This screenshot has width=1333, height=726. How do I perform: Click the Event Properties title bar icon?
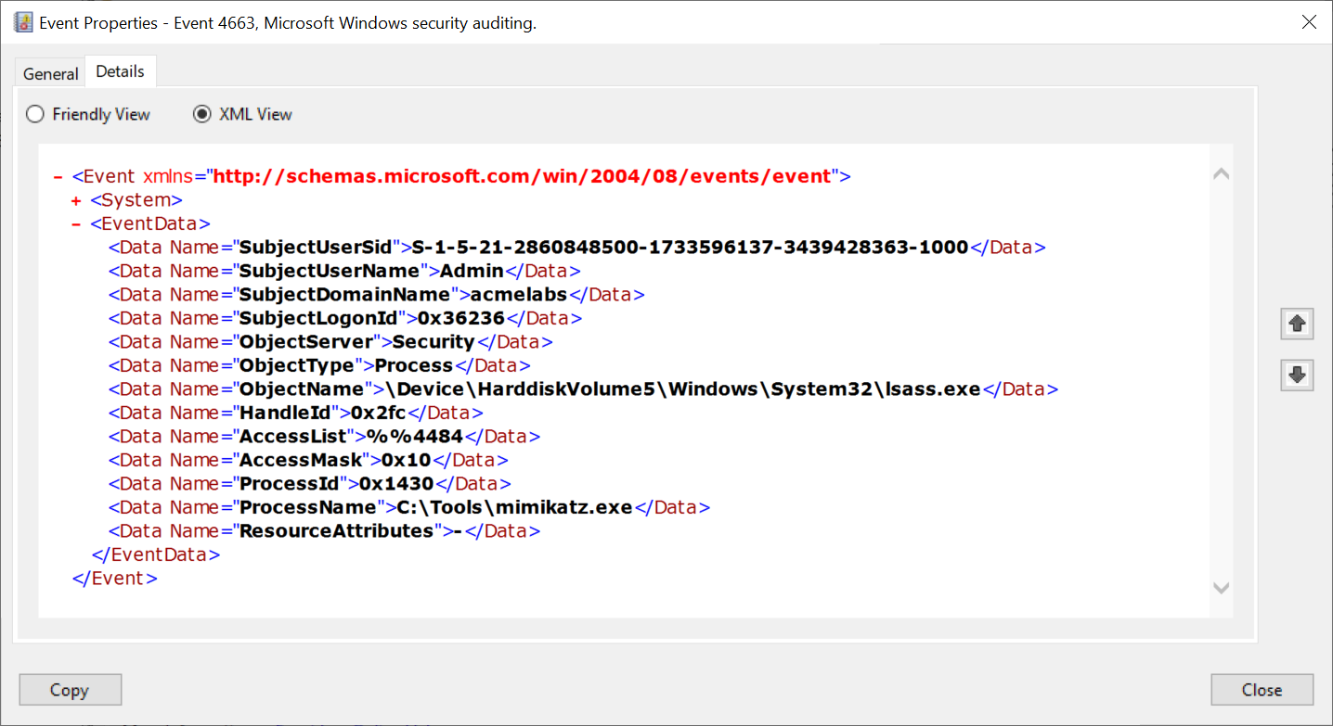(23, 22)
